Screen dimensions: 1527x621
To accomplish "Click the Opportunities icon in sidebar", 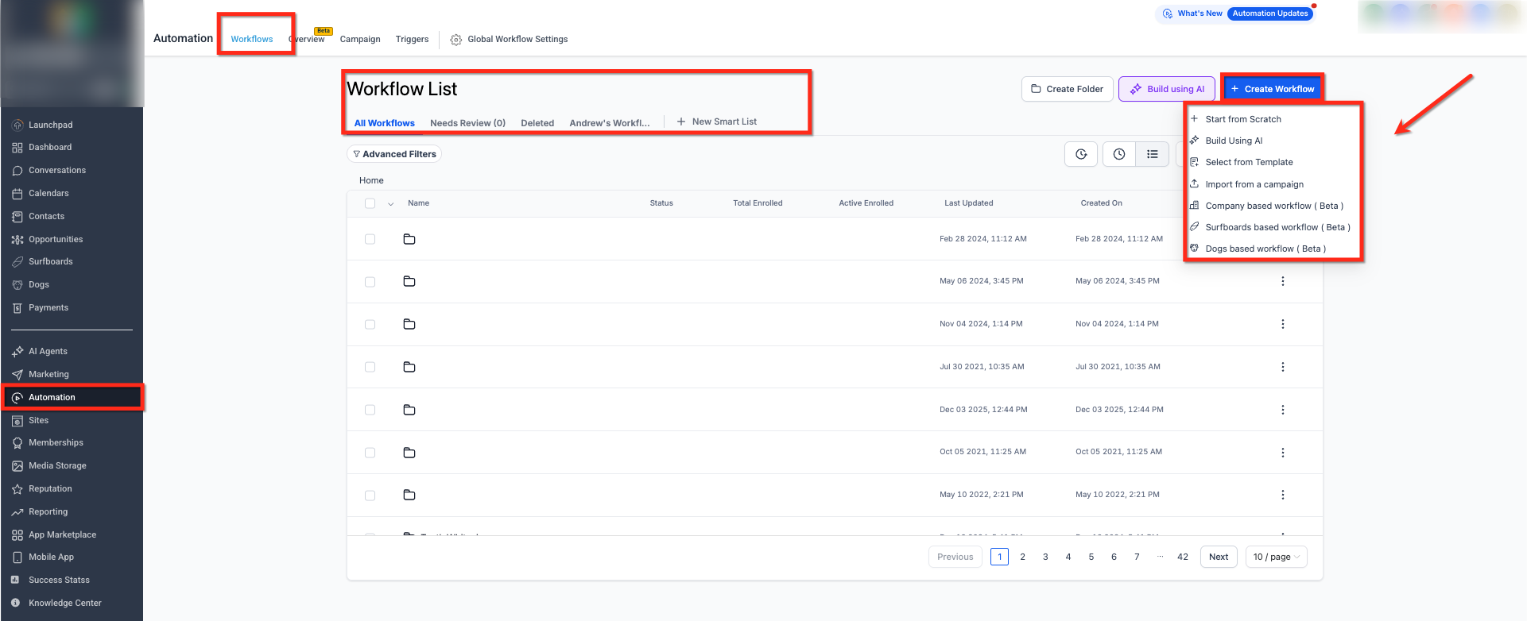I will [x=17, y=240].
